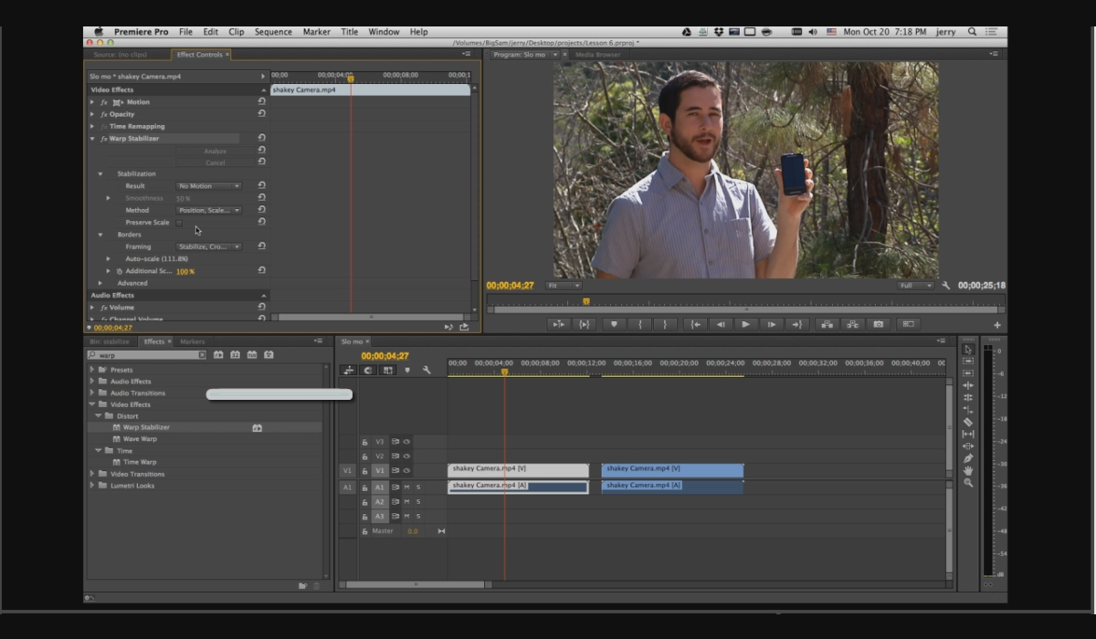
Task: Check the Preserve Scale checkbox
Action: click(x=179, y=223)
